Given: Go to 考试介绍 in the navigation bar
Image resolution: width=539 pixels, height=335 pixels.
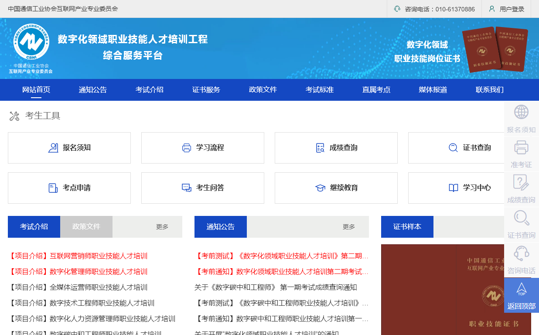Looking at the screenshot, I should click(x=150, y=90).
